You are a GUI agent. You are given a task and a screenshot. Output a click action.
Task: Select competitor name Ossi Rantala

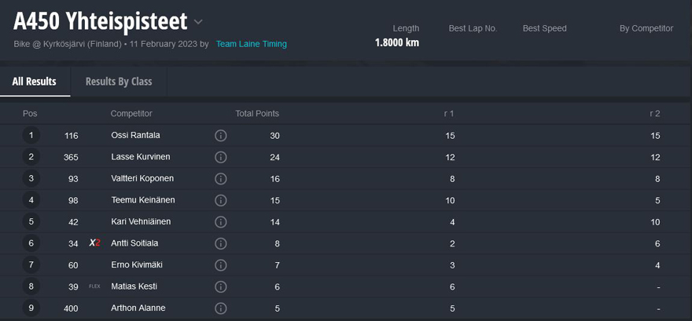135,135
